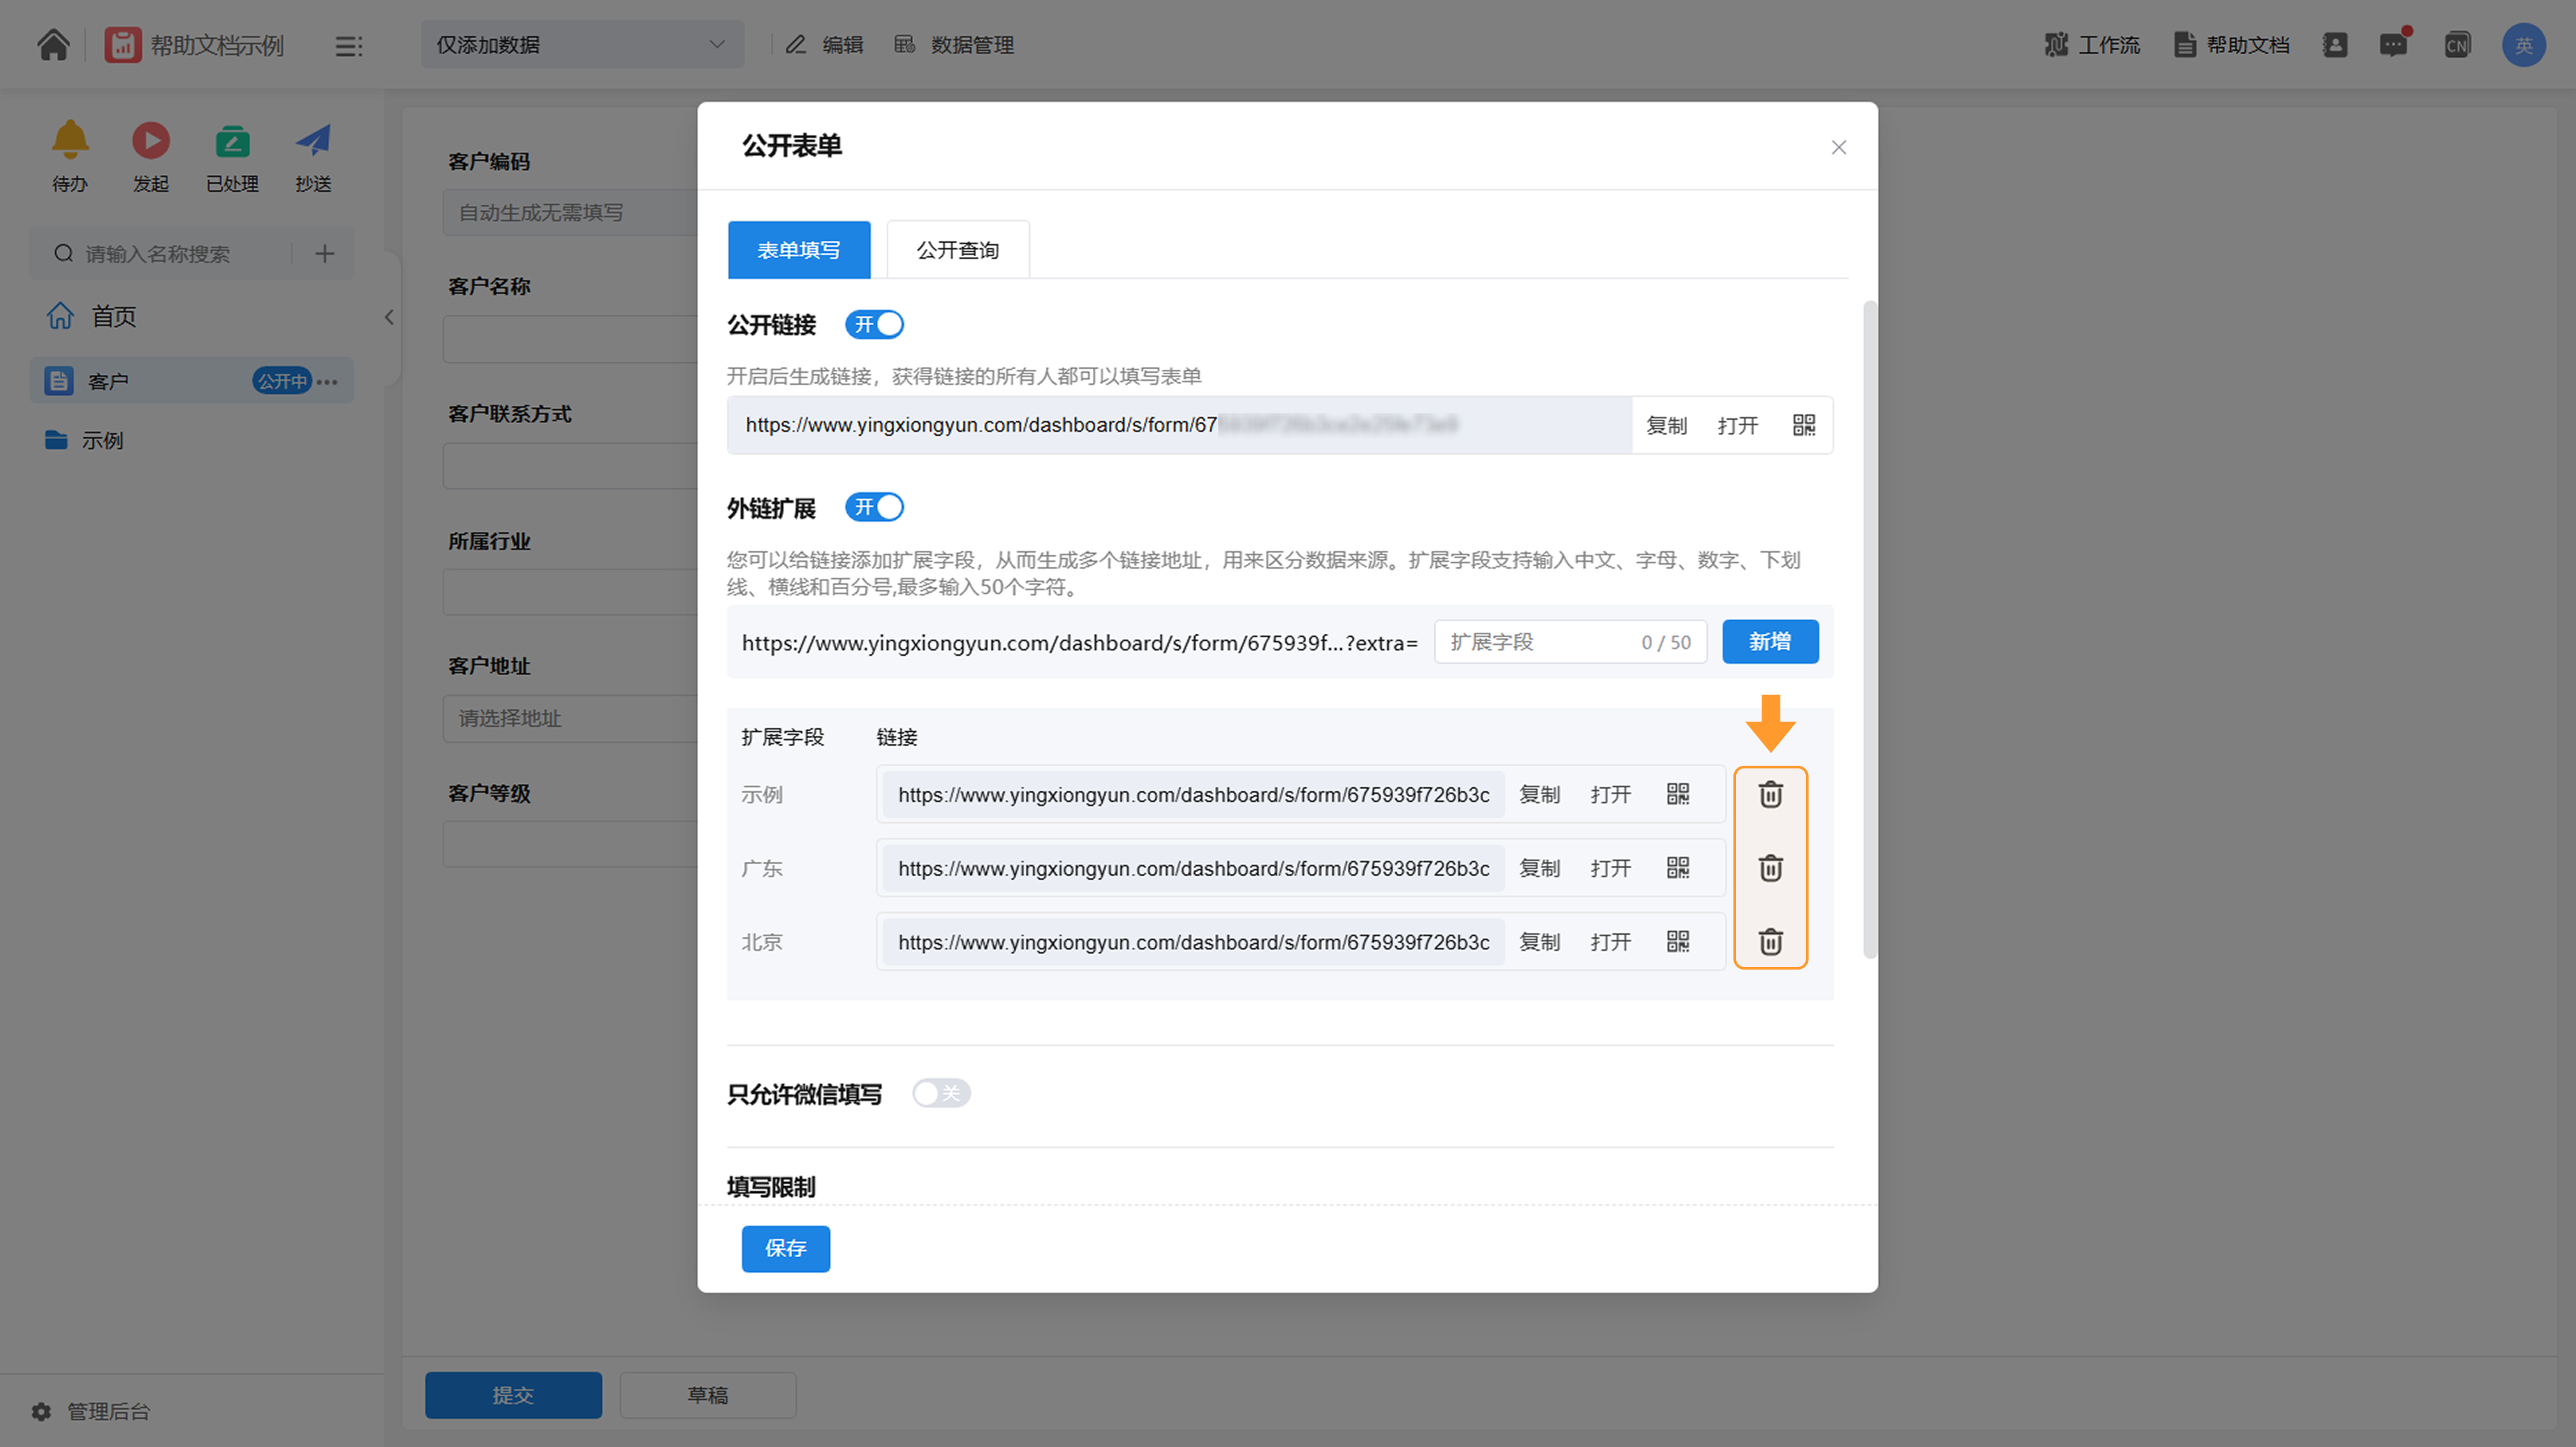2576x1447 pixels.
Task: Open the 请选择地址 selector
Action: pyautogui.click(x=570, y=719)
